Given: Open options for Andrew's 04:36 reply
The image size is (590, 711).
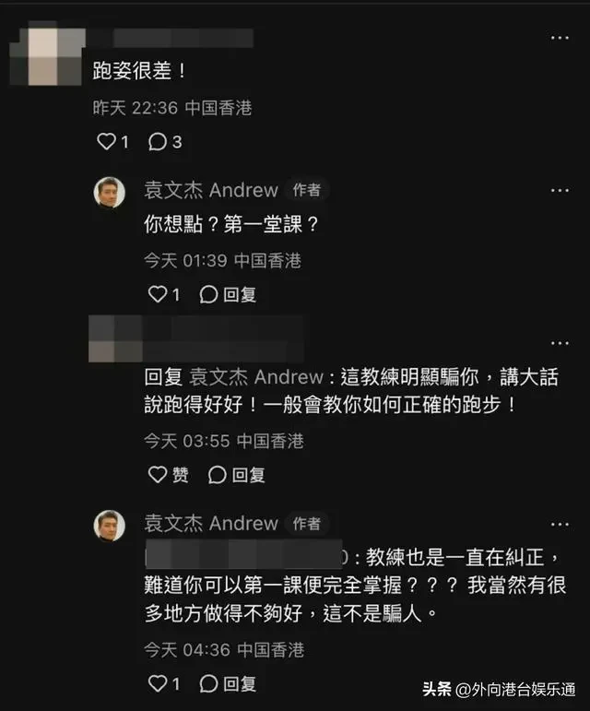Looking at the screenshot, I should click(x=560, y=525).
